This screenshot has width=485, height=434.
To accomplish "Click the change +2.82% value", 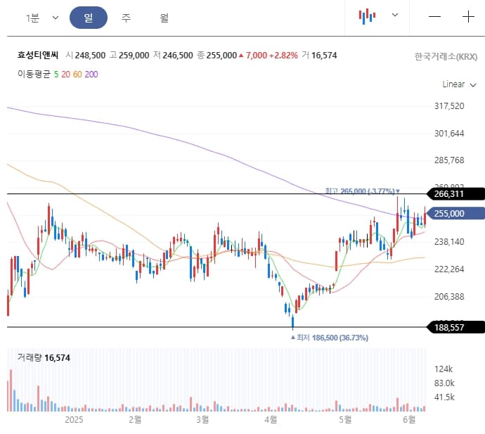I will (x=283, y=56).
